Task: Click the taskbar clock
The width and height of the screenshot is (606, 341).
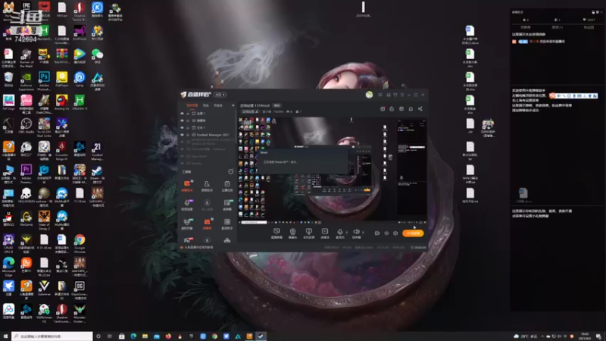Action: [x=585, y=336]
